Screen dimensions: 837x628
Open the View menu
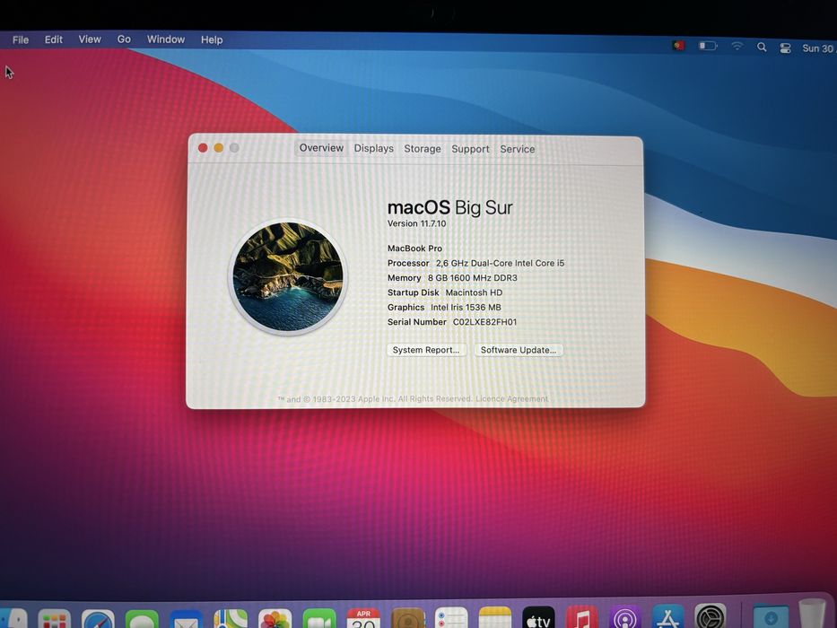tap(90, 39)
